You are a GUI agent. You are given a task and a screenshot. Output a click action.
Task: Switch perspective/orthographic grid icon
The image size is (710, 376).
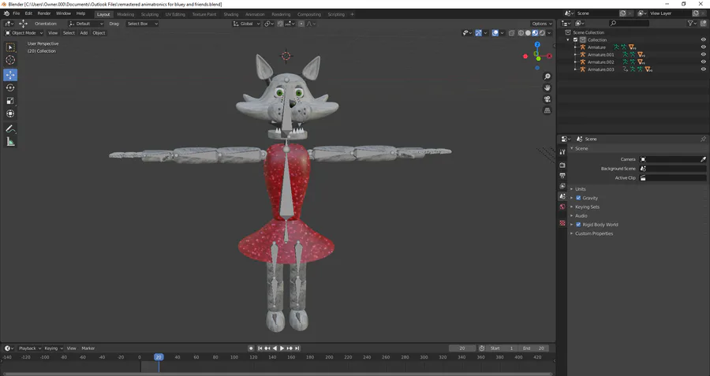tap(547, 110)
